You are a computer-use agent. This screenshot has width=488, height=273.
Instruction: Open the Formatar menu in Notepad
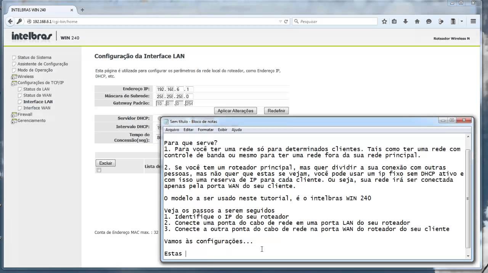tap(205, 130)
